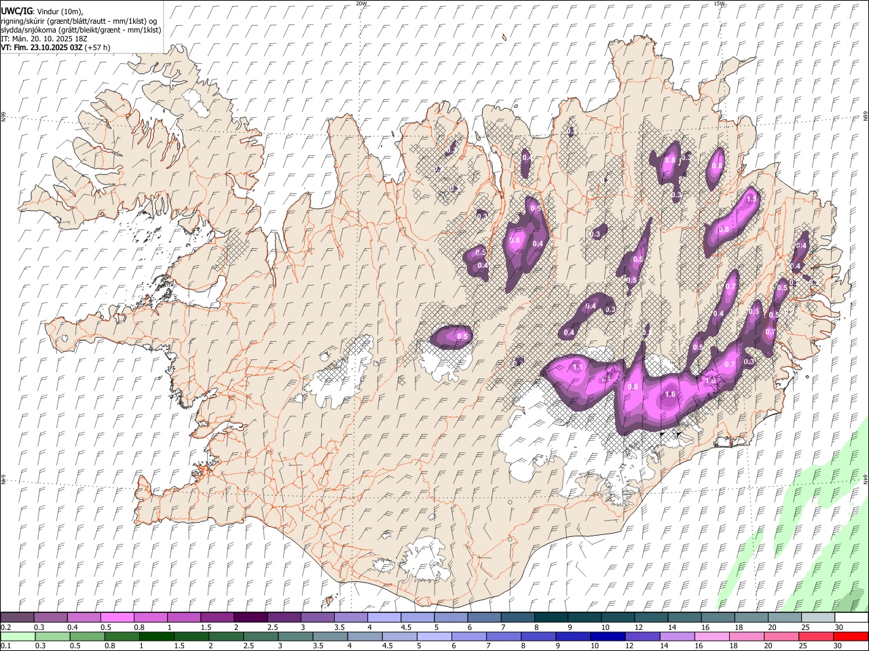This screenshot has height=651, width=869.
Task: Click the 0.2 label in the purple snow scale
Action: pyautogui.click(x=6, y=627)
